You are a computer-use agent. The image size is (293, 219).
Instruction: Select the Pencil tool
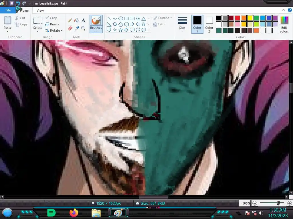[70, 20]
